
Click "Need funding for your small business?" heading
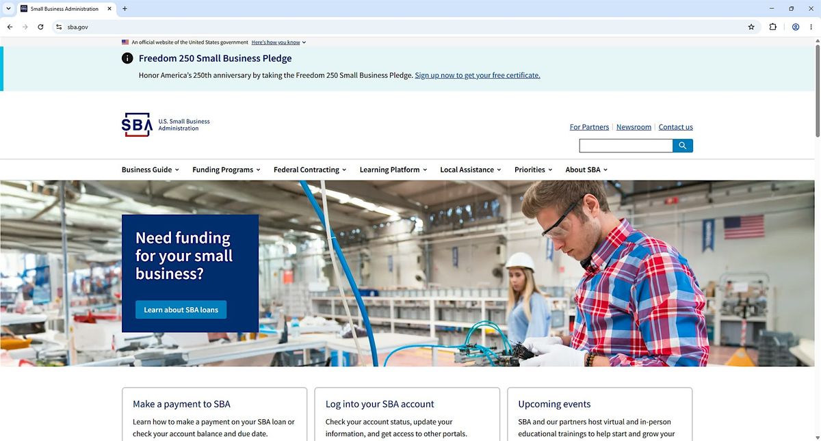point(184,256)
